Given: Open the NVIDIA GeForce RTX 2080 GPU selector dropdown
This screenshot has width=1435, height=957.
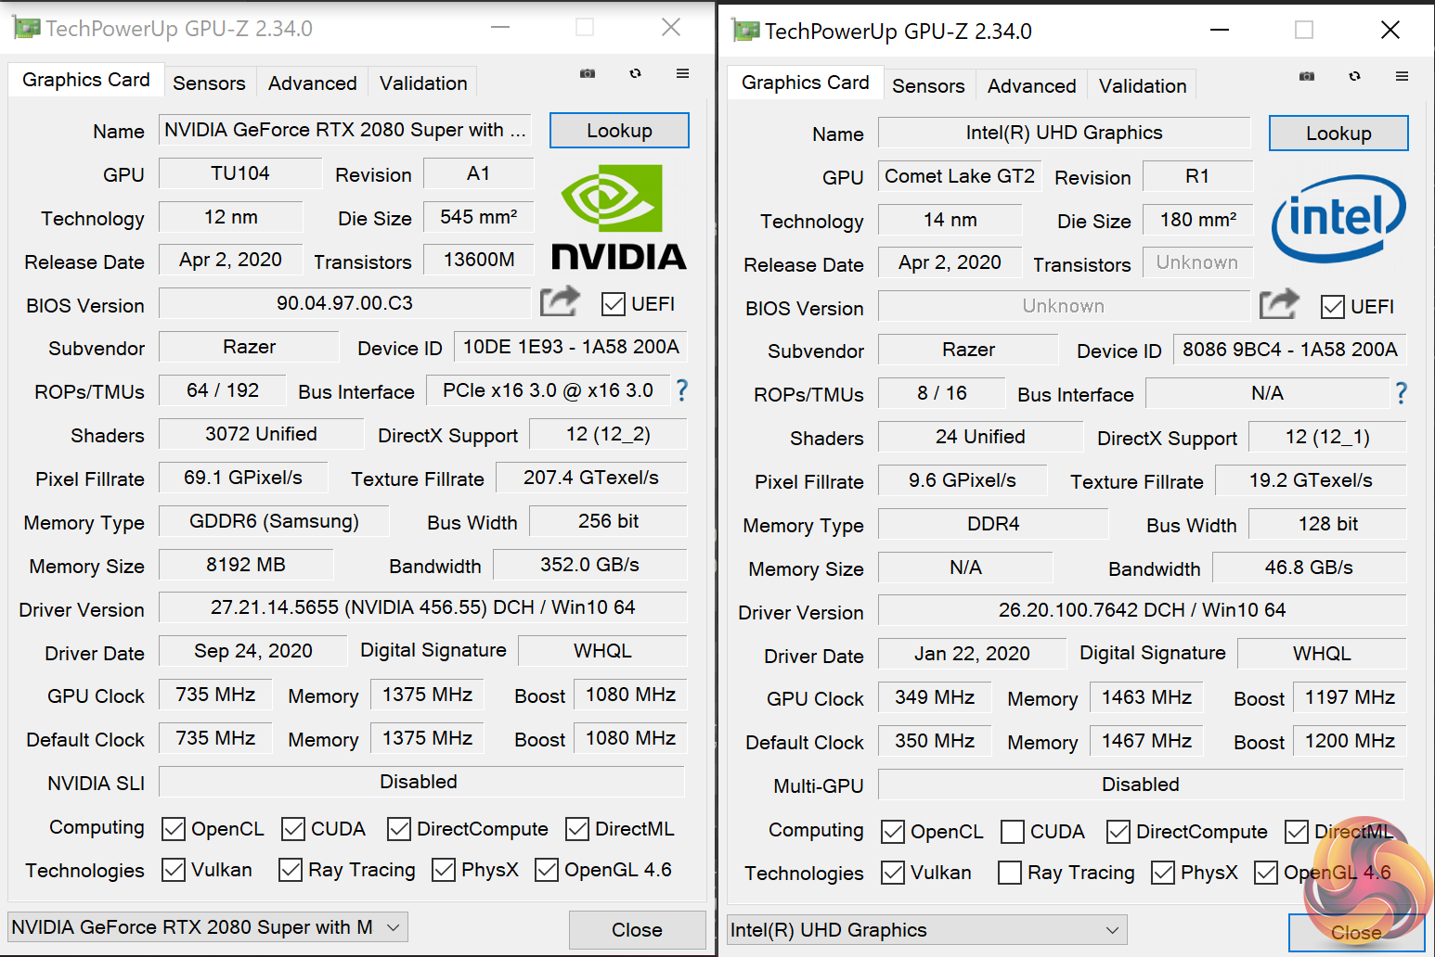Looking at the screenshot, I should (208, 927).
